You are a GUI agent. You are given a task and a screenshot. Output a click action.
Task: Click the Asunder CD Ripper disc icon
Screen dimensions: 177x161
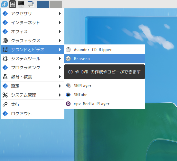pos(68,50)
